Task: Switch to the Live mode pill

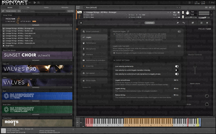Action: [x=139, y=23]
